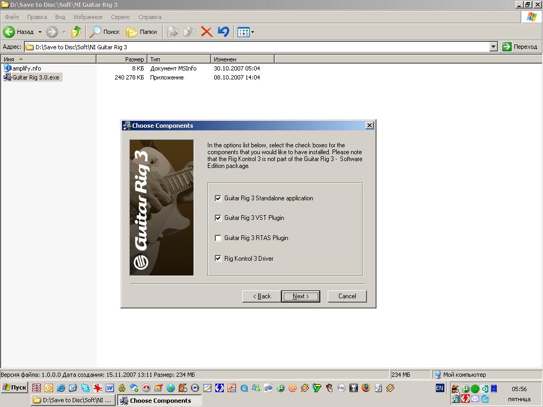543x407 pixels.
Task: Expand the Views dropdown arrow
Action: [252, 32]
